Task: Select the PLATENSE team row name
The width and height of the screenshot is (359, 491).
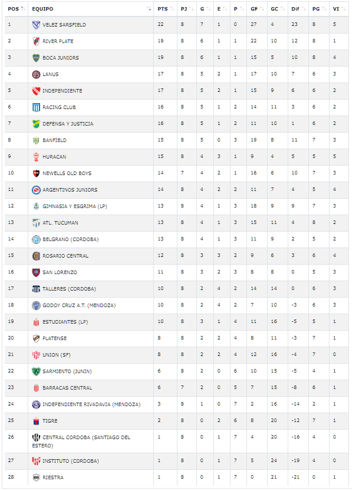Action: tap(54, 338)
